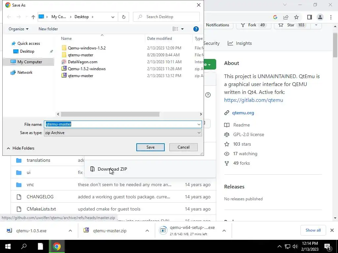
Task: Click the share page icon in Chrome
Action: (286, 17)
